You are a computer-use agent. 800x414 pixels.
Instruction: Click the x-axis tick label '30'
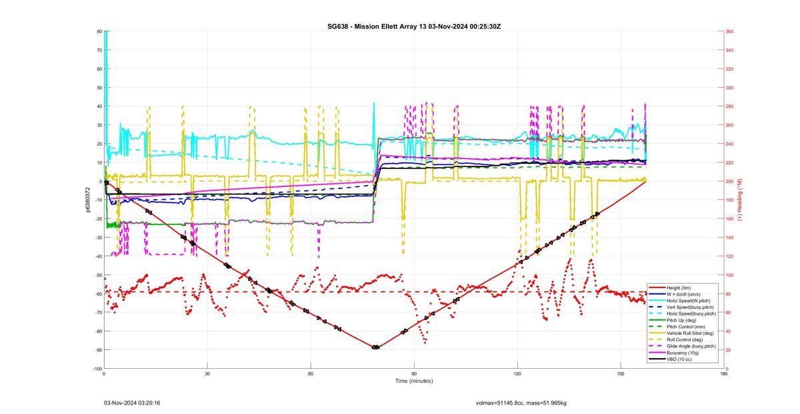point(207,373)
